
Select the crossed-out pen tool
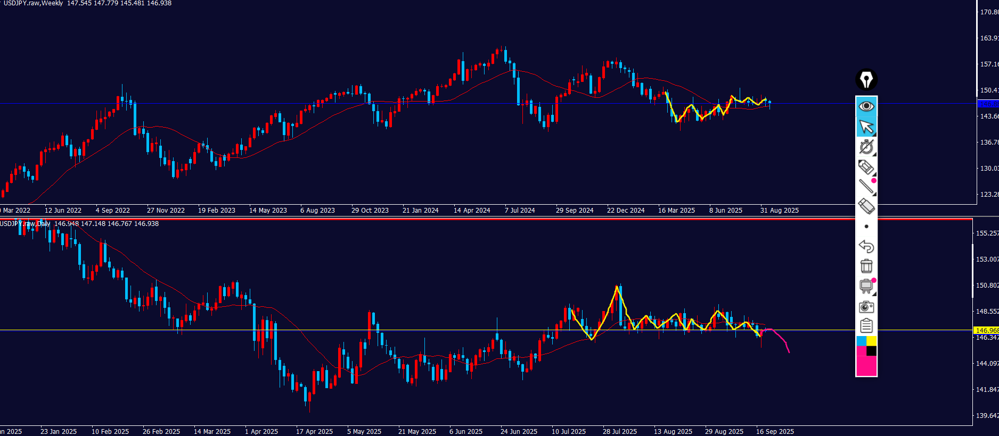[x=866, y=147]
